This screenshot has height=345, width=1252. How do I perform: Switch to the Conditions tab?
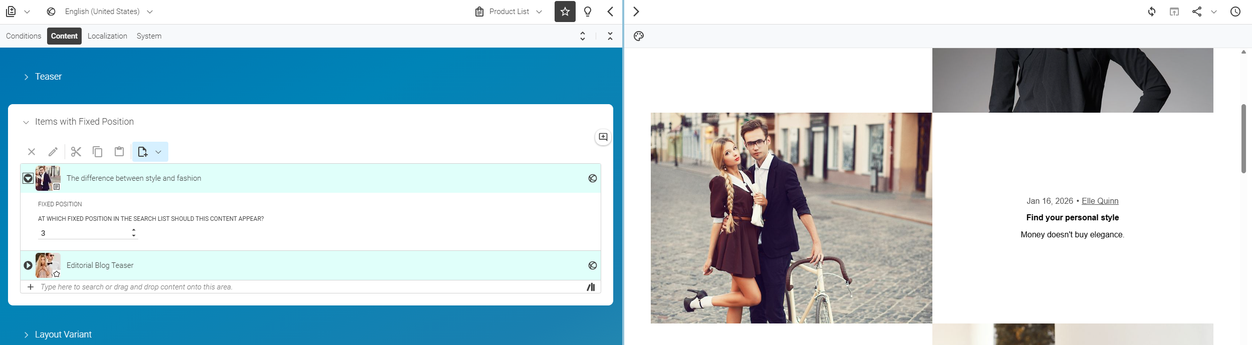pos(24,36)
